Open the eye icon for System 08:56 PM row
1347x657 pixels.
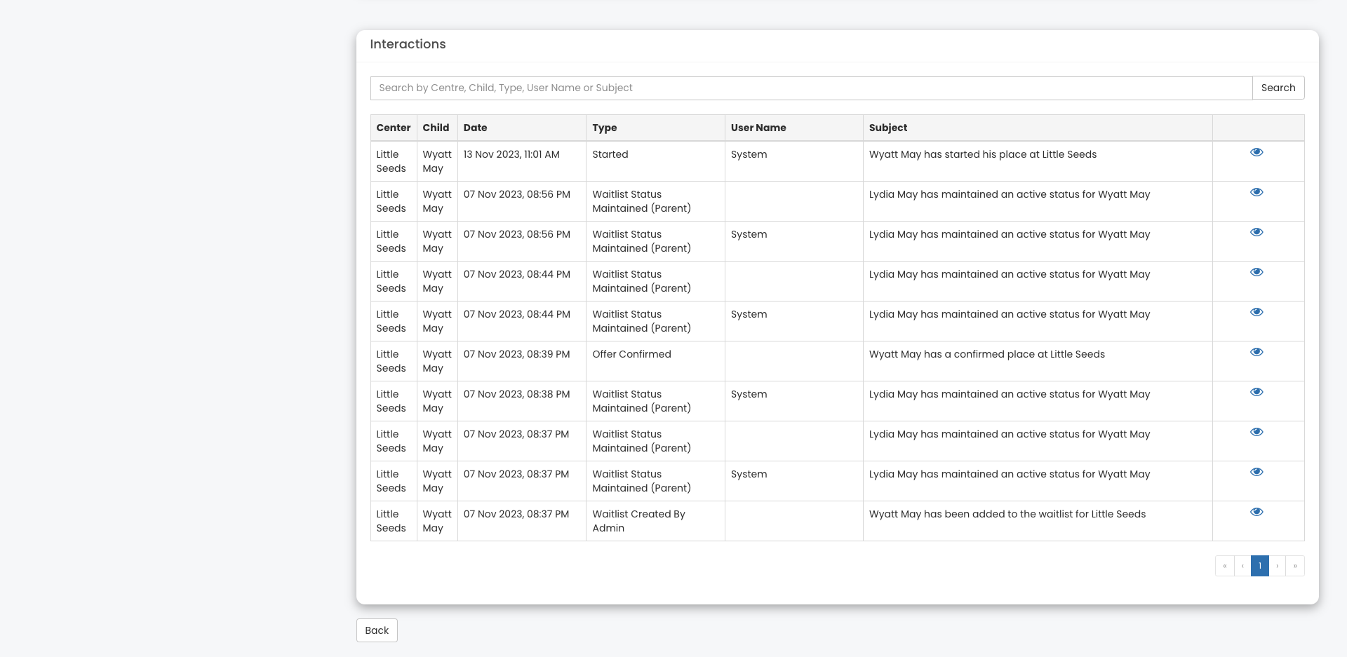click(1256, 232)
